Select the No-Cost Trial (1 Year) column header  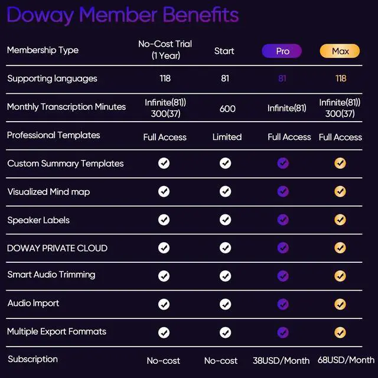pos(165,50)
